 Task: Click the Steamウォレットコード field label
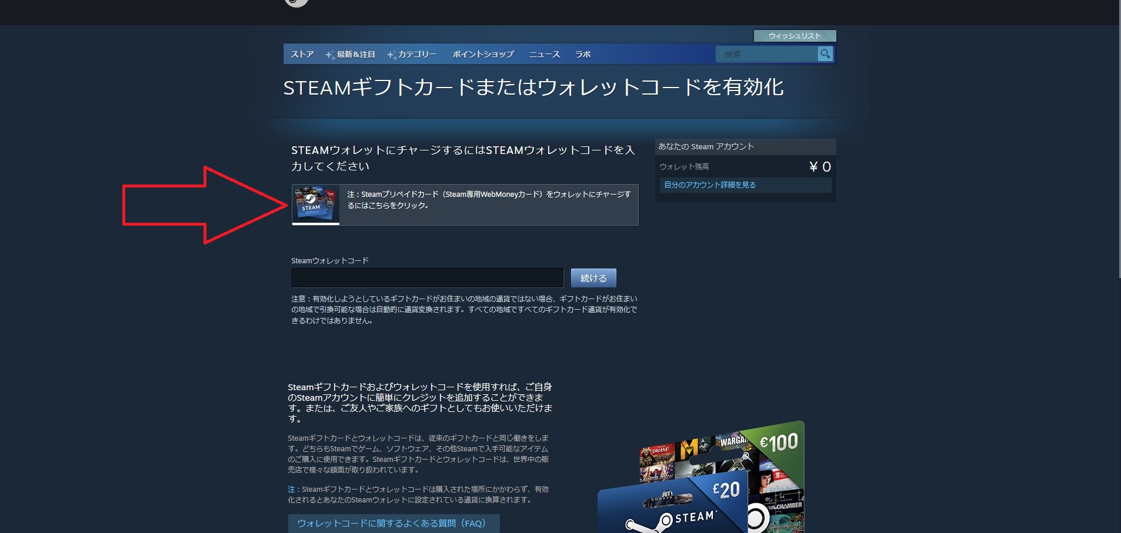[330, 260]
